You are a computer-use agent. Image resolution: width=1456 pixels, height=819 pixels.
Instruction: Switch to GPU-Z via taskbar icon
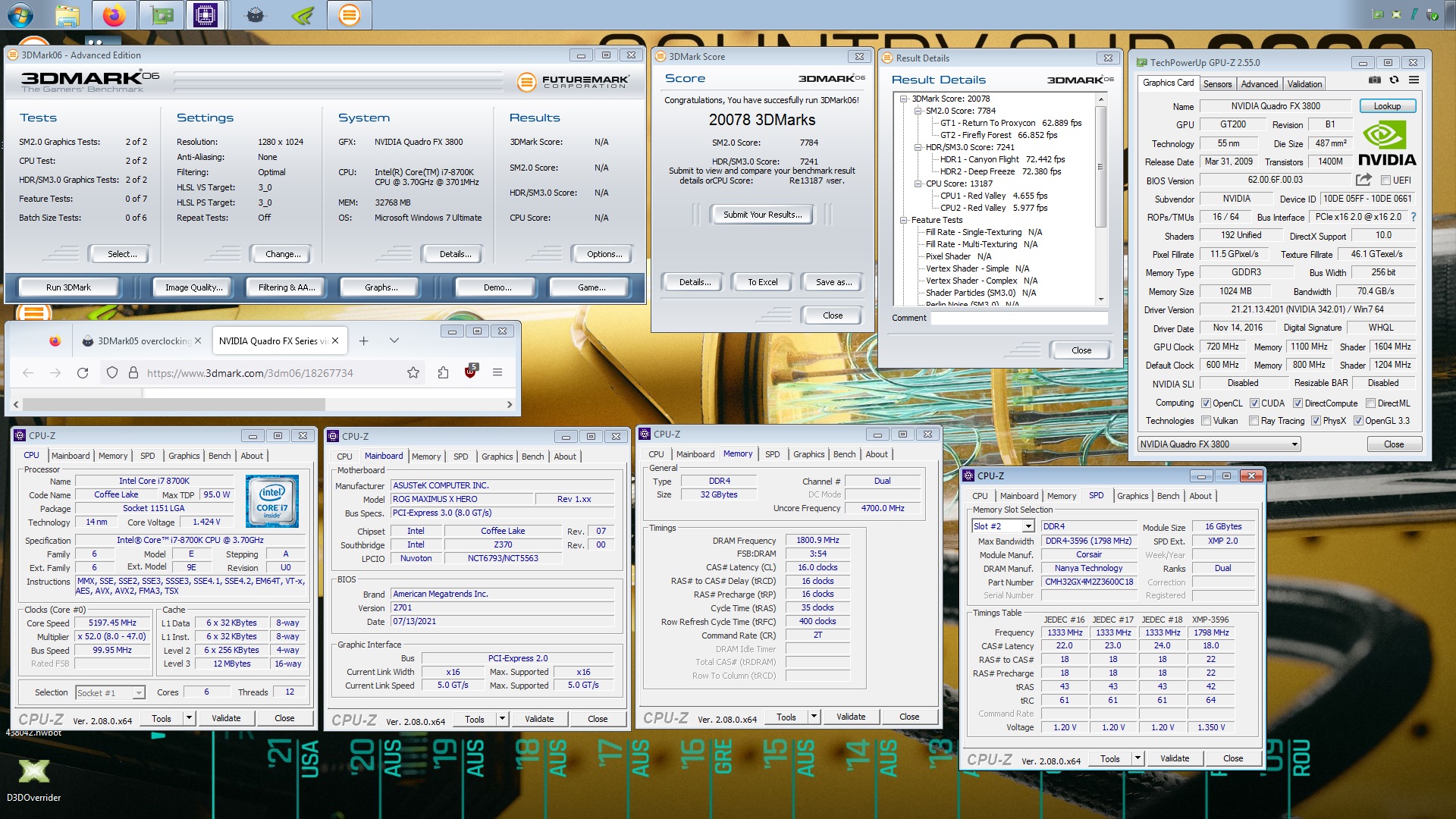pyautogui.click(x=162, y=14)
